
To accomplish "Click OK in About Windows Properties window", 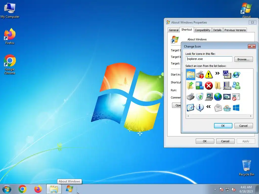I will (x=205, y=141).
